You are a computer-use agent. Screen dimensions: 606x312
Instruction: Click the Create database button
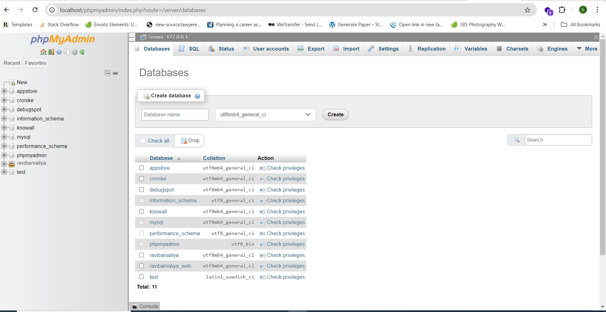pyautogui.click(x=335, y=114)
